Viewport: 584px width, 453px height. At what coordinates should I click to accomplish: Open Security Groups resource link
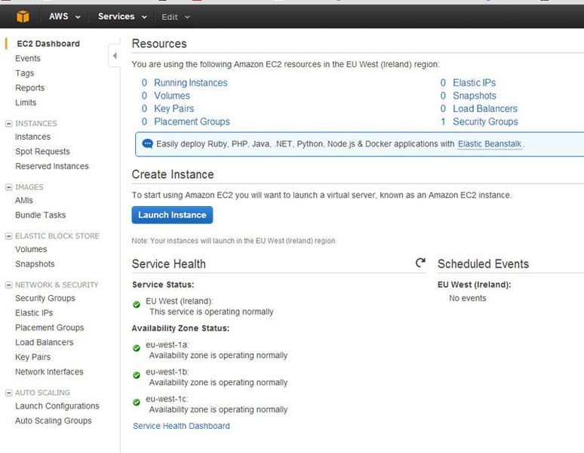pyautogui.click(x=485, y=122)
